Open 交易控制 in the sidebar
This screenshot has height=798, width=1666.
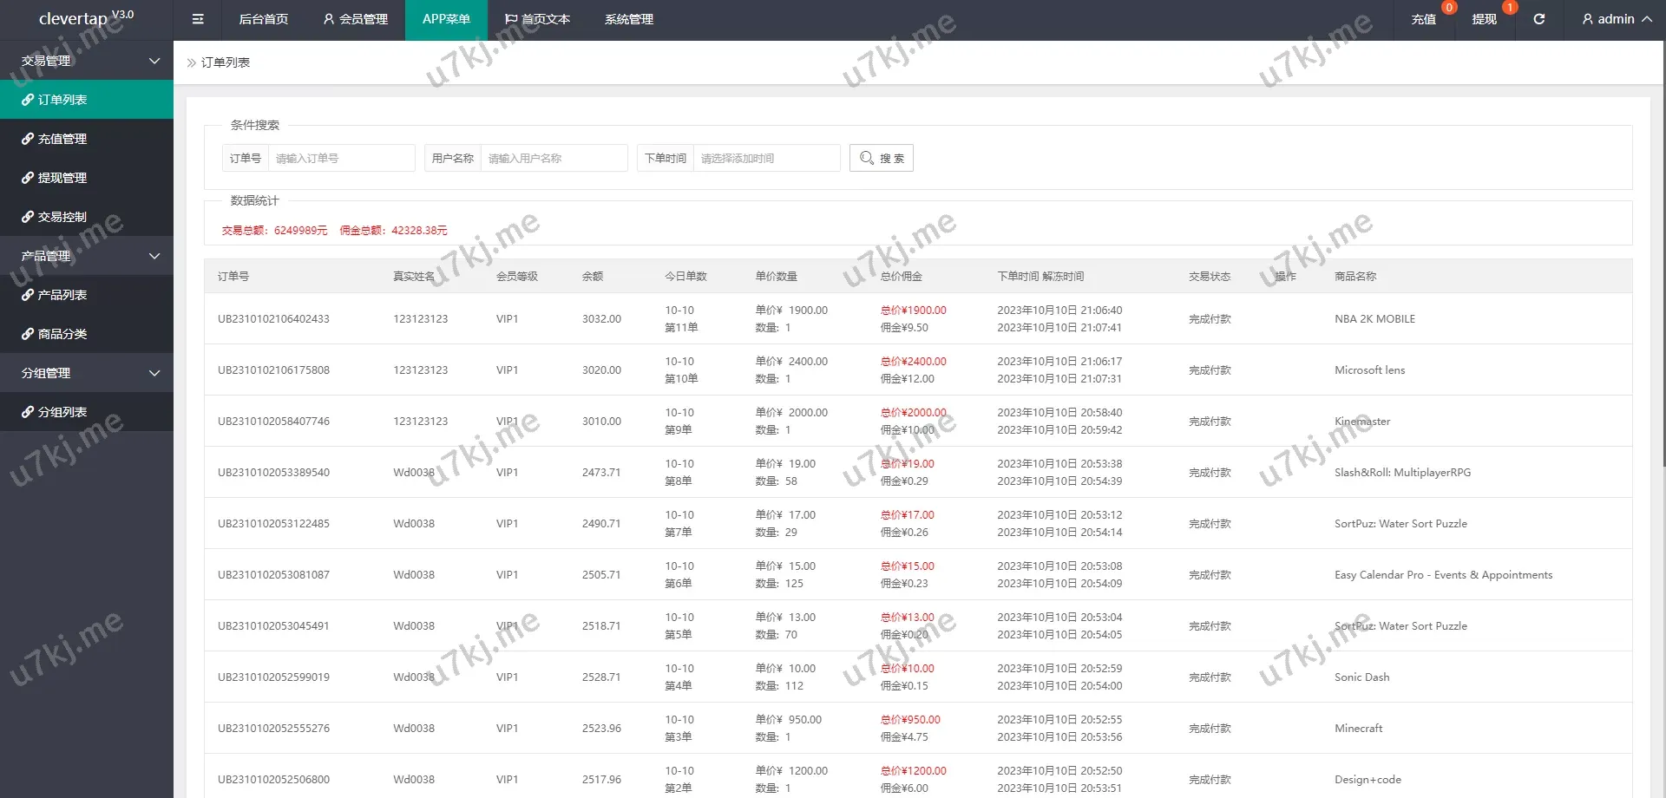[62, 217]
